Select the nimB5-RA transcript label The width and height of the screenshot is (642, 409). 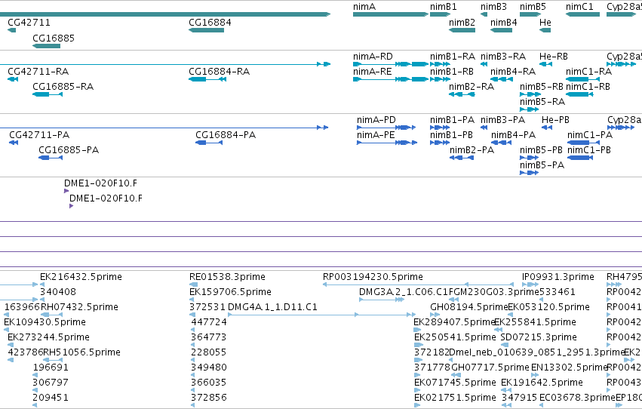(542, 102)
